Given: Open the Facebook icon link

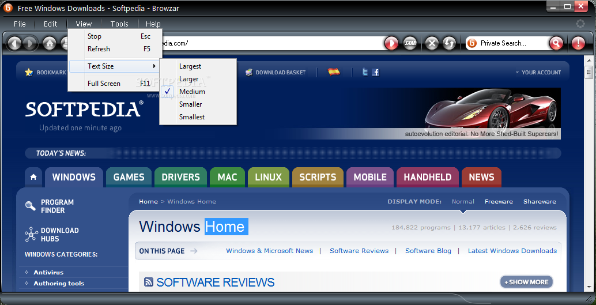Looking at the screenshot, I should point(376,72).
